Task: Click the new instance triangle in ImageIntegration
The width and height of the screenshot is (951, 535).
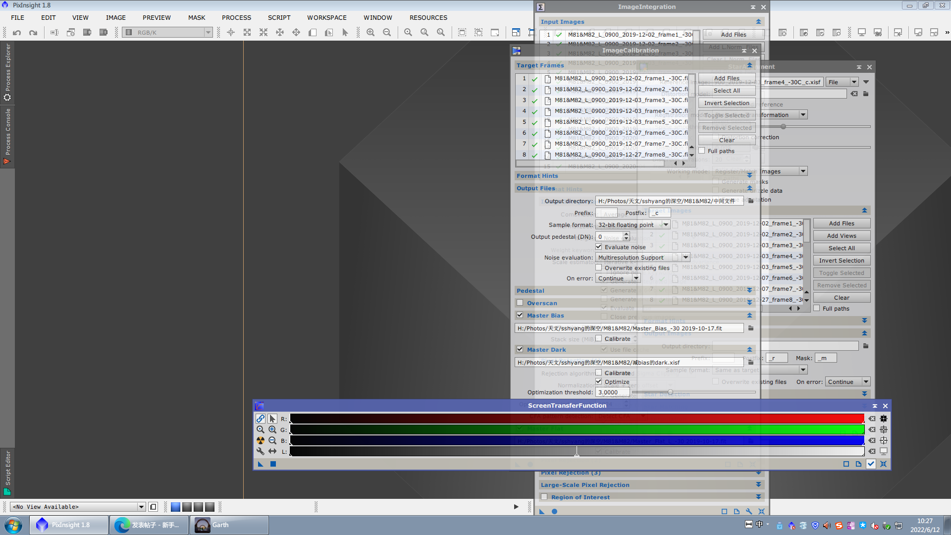Action: [542, 512]
